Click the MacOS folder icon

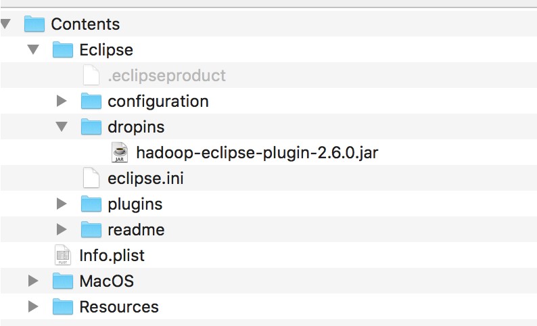point(63,281)
